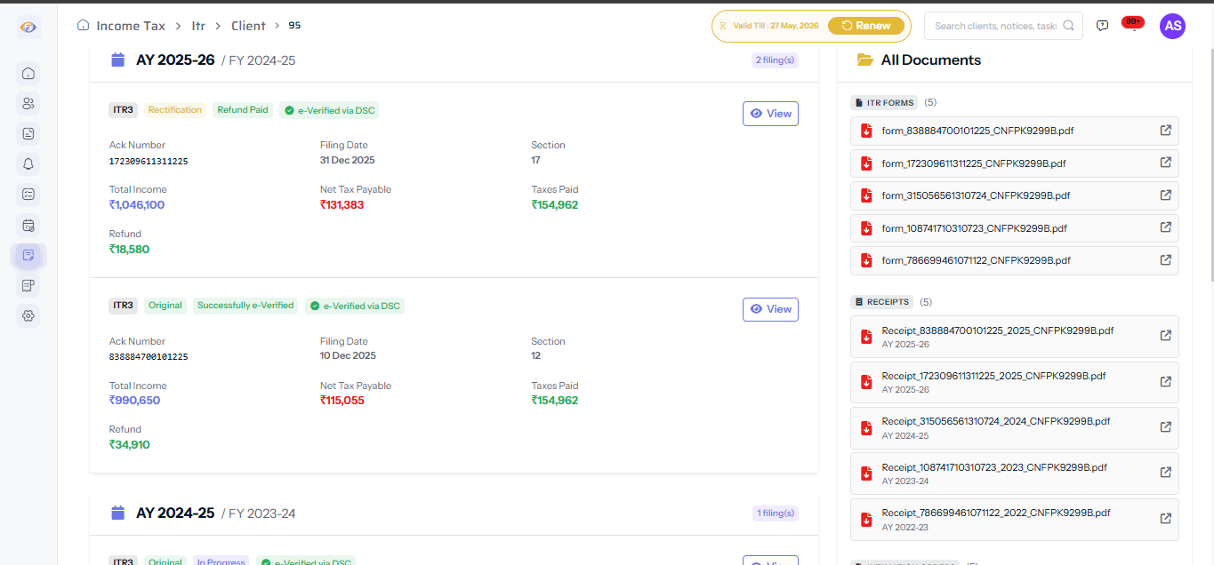
Task: Click Ack Number 172309611311225
Action: (x=149, y=162)
